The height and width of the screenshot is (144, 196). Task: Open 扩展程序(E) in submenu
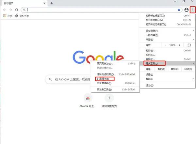tap(115, 79)
